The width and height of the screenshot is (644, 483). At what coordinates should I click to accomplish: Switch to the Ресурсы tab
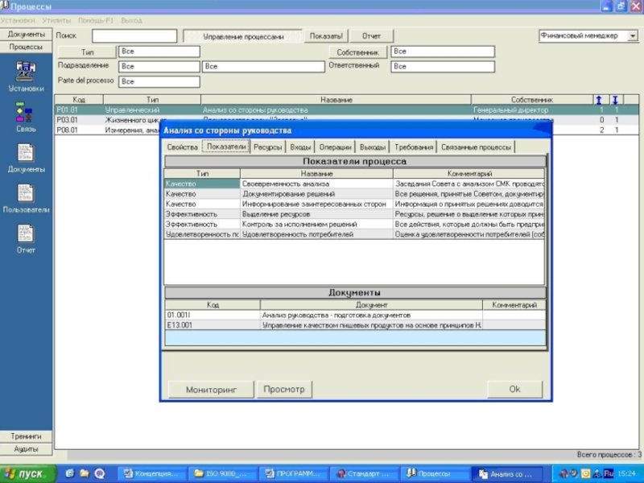pos(267,147)
